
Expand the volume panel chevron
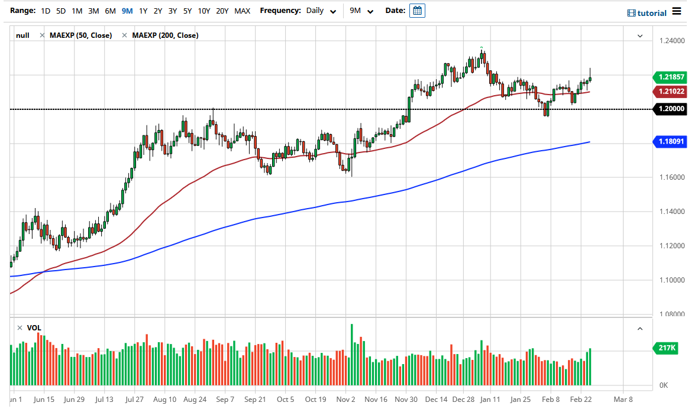(x=640, y=329)
